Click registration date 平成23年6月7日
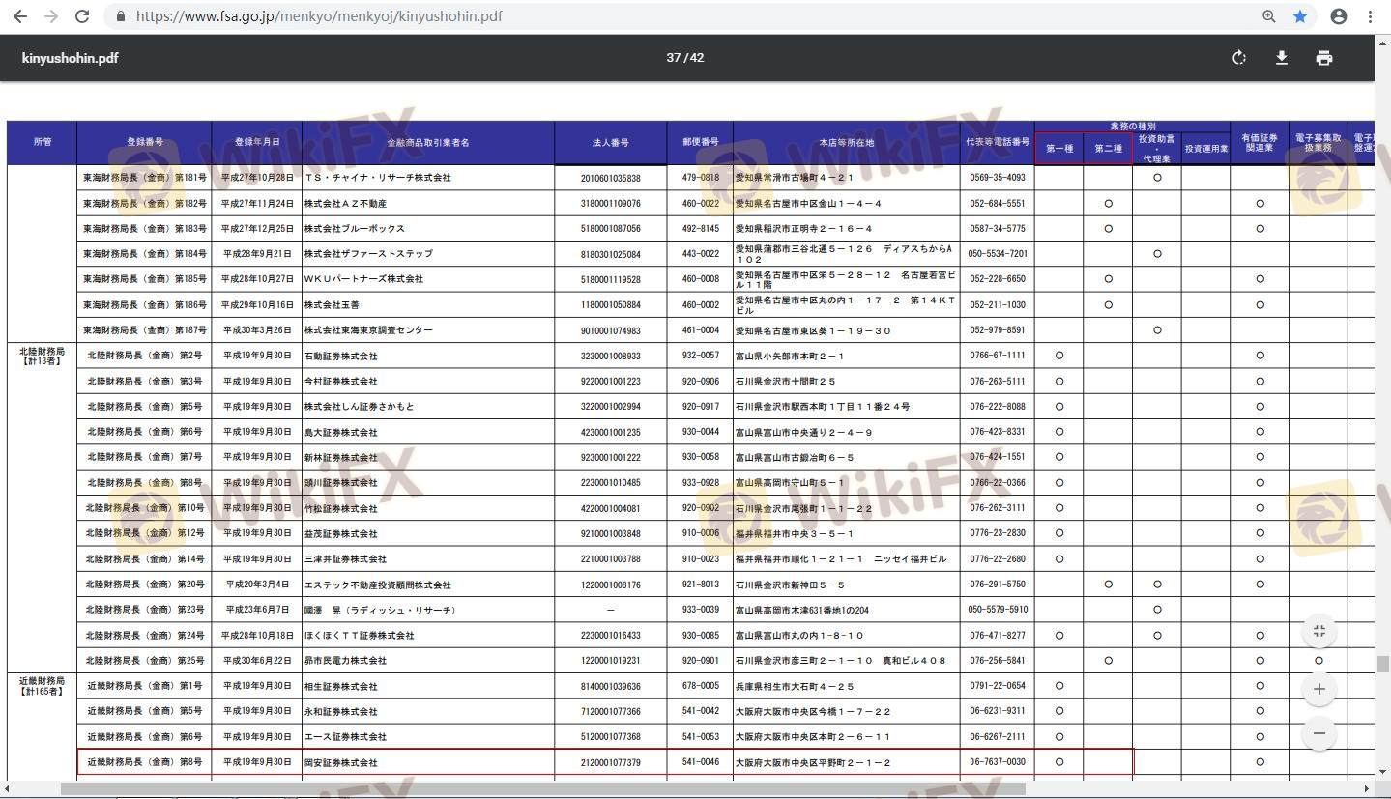 [256, 611]
